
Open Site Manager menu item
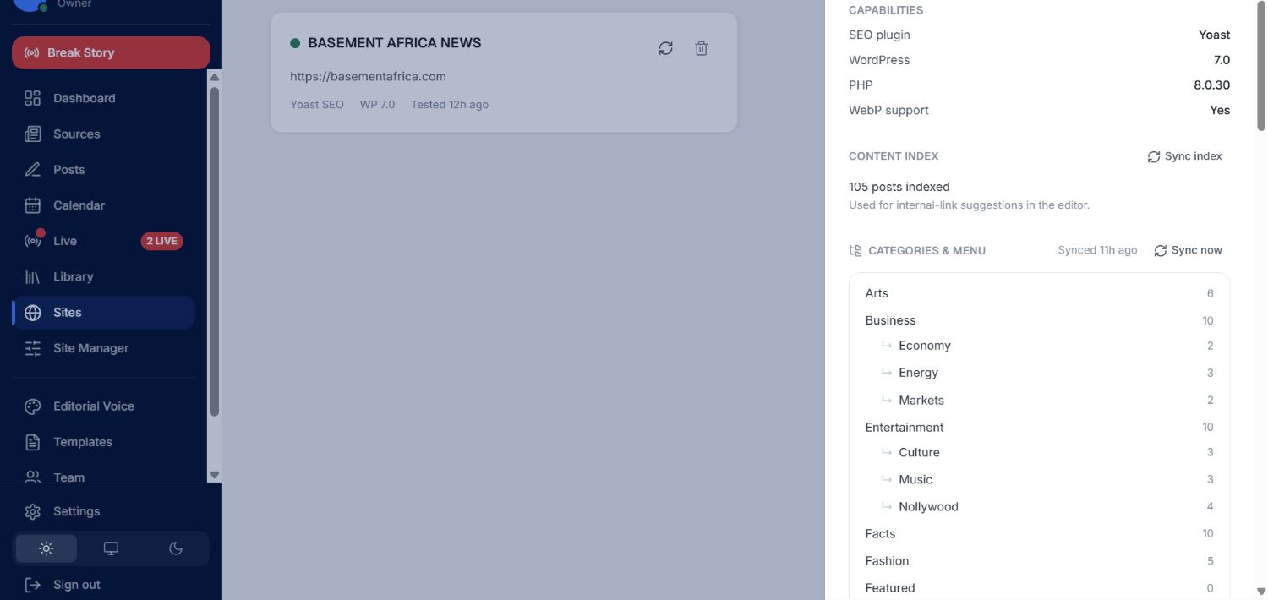click(x=103, y=348)
